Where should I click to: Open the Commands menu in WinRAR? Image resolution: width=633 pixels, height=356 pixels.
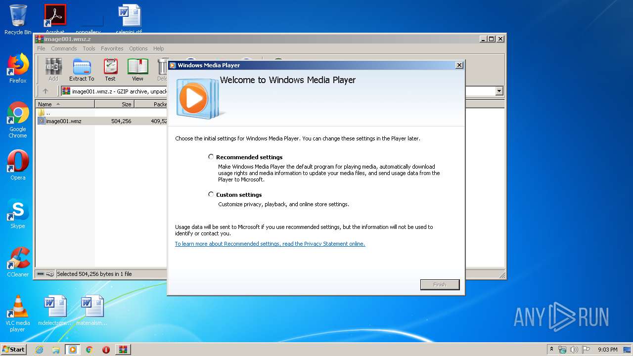click(x=64, y=48)
